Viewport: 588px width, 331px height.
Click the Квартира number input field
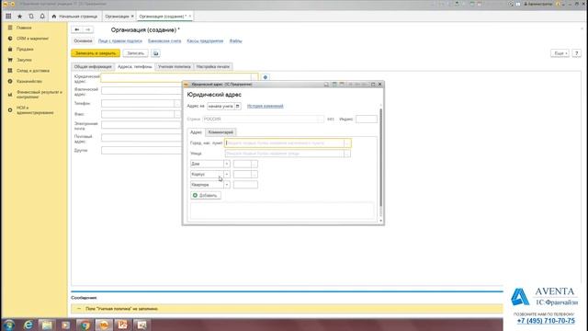(245, 185)
